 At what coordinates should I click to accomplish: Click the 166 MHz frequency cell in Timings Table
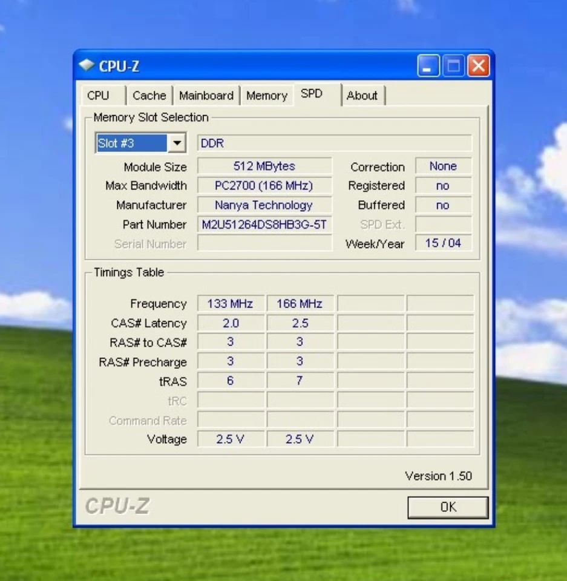300,303
